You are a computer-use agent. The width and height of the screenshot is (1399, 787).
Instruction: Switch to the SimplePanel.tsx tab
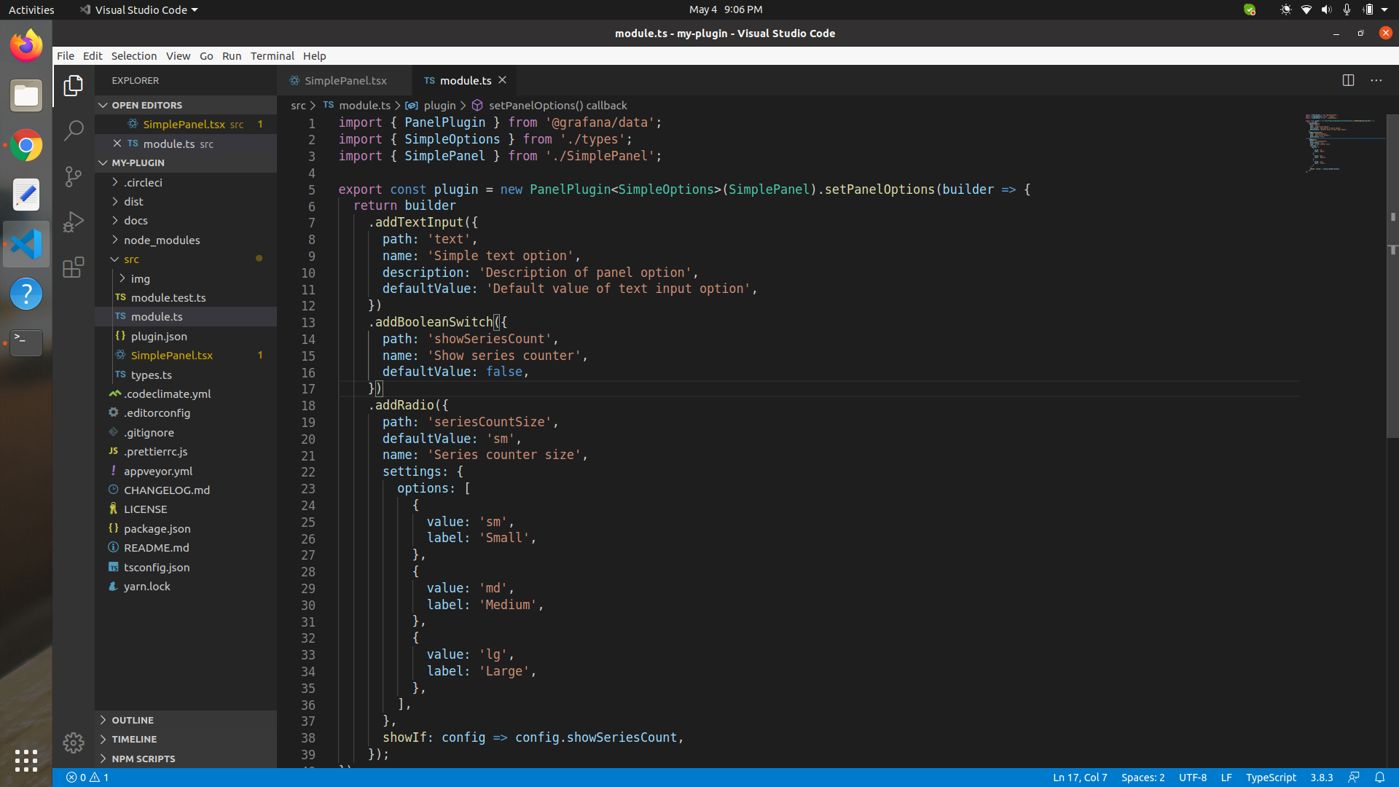click(345, 80)
